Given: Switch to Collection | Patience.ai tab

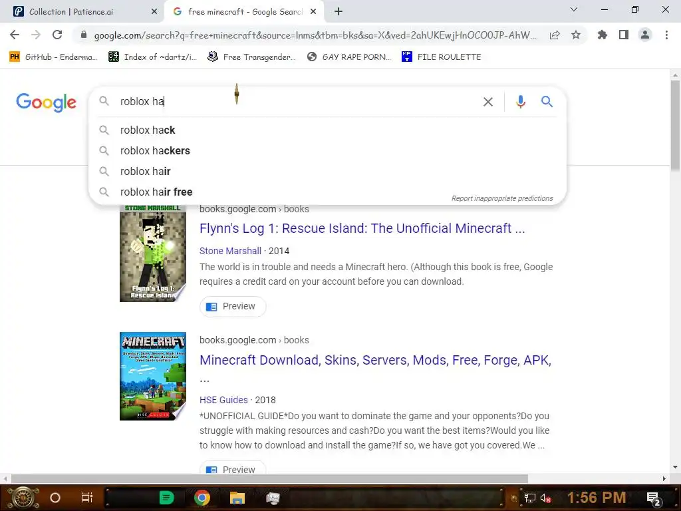Looking at the screenshot, I should (82, 12).
